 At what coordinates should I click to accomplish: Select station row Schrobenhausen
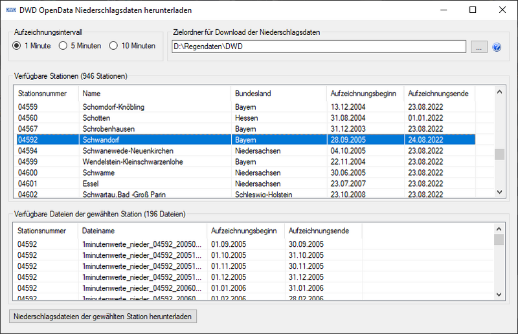point(246,129)
